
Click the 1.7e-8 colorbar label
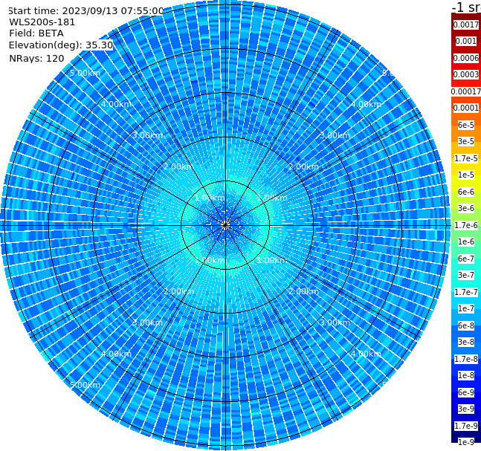tap(466, 359)
